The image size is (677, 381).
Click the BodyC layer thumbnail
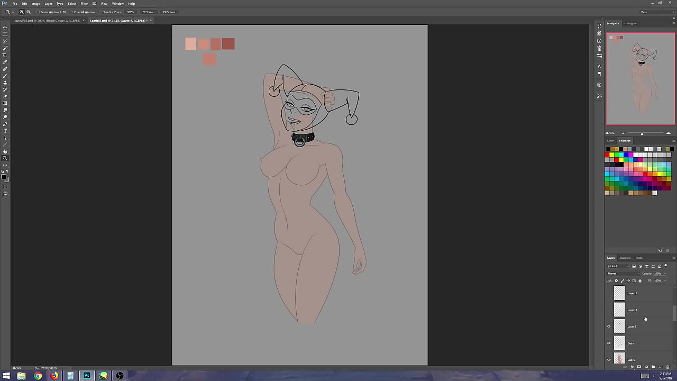coord(619,359)
